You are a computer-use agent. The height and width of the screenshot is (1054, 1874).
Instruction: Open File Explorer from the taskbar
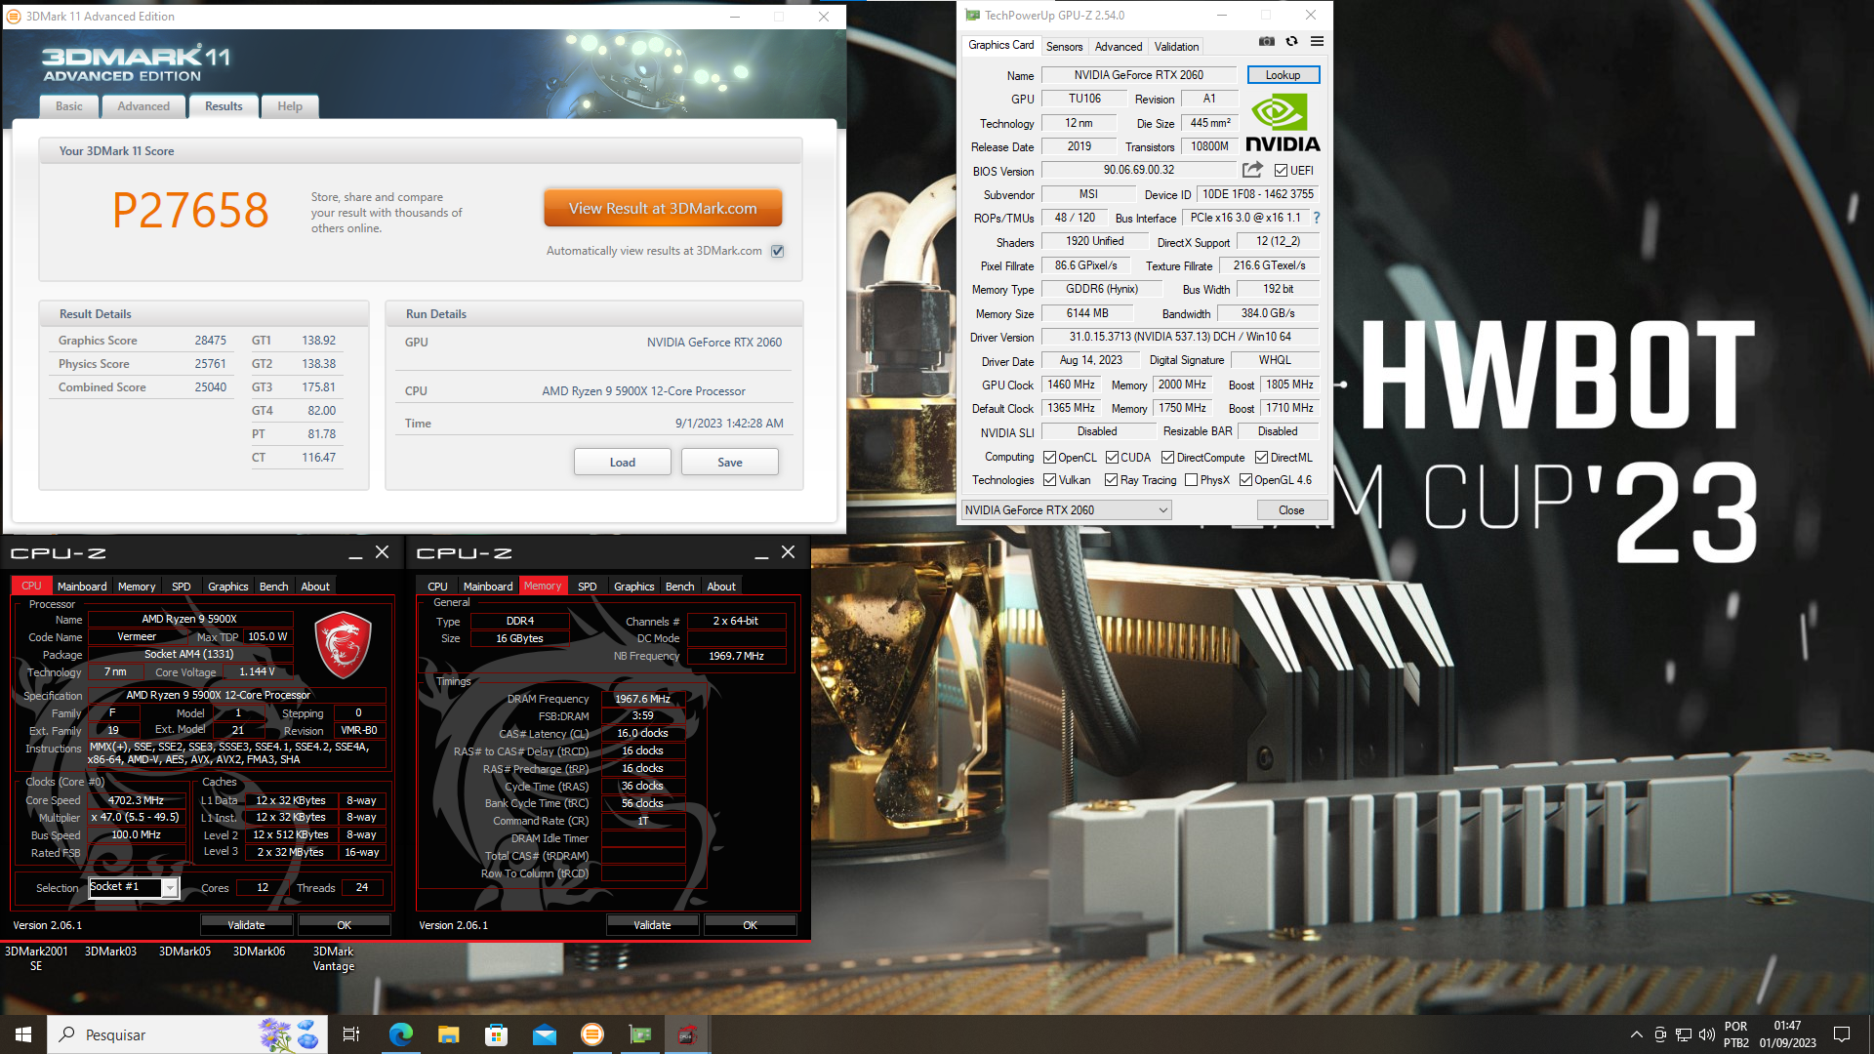point(448,1034)
